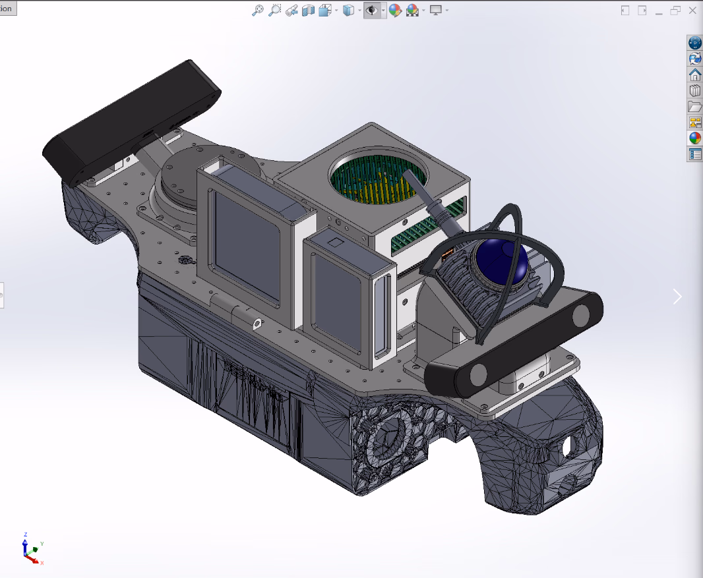Activate the Section View tool

pyautogui.click(x=308, y=11)
